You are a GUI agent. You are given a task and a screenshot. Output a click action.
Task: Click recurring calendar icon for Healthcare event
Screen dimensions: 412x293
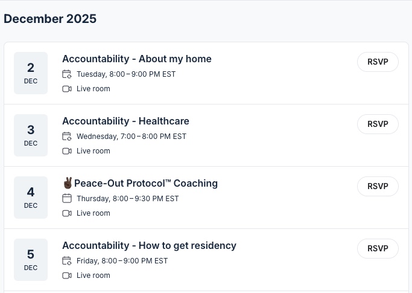[x=67, y=137]
